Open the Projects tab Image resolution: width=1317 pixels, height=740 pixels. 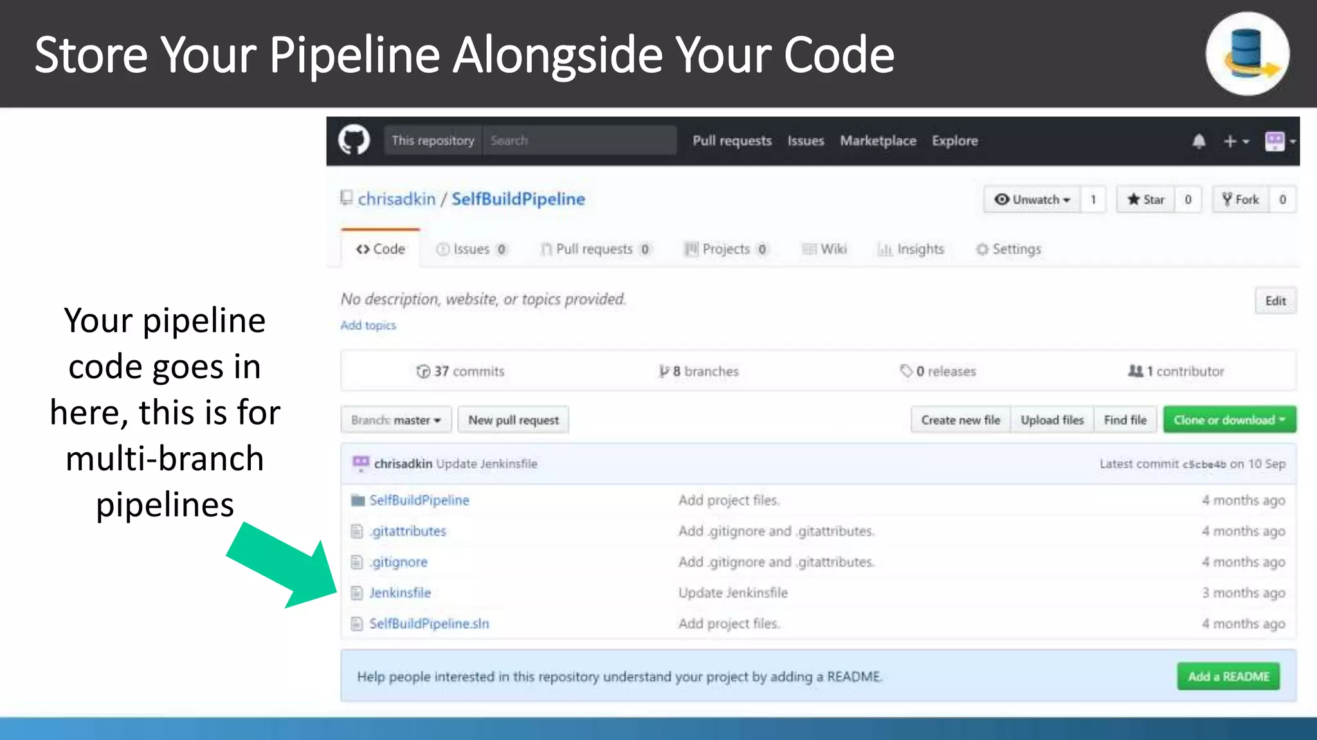coord(726,249)
